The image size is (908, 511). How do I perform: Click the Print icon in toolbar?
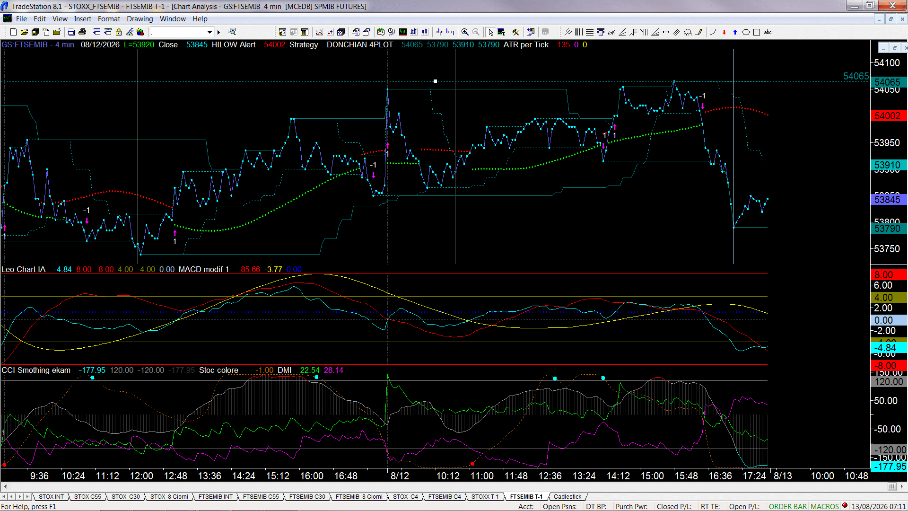[82, 32]
